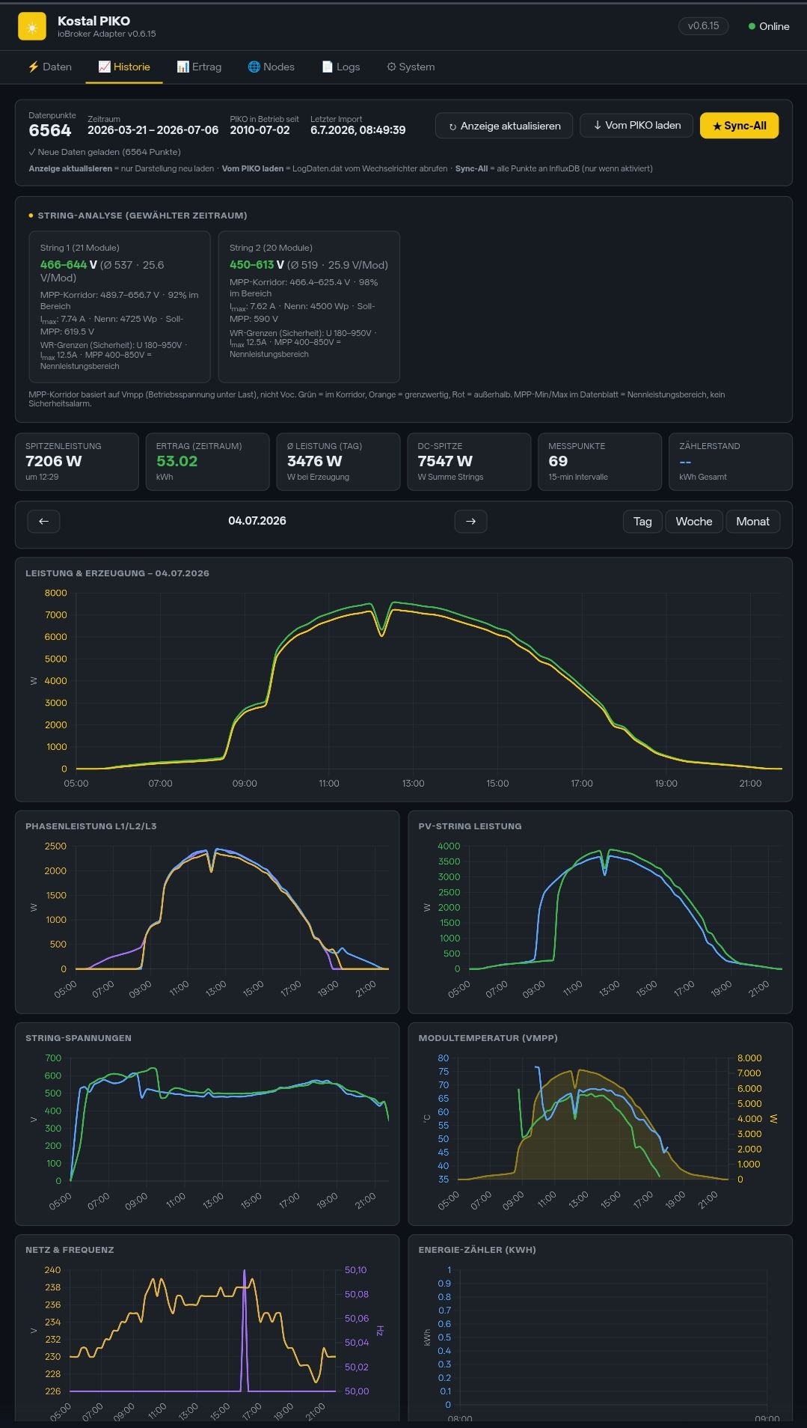The image size is (807, 1428).
Task: Open the Logs tab
Action: (340, 67)
